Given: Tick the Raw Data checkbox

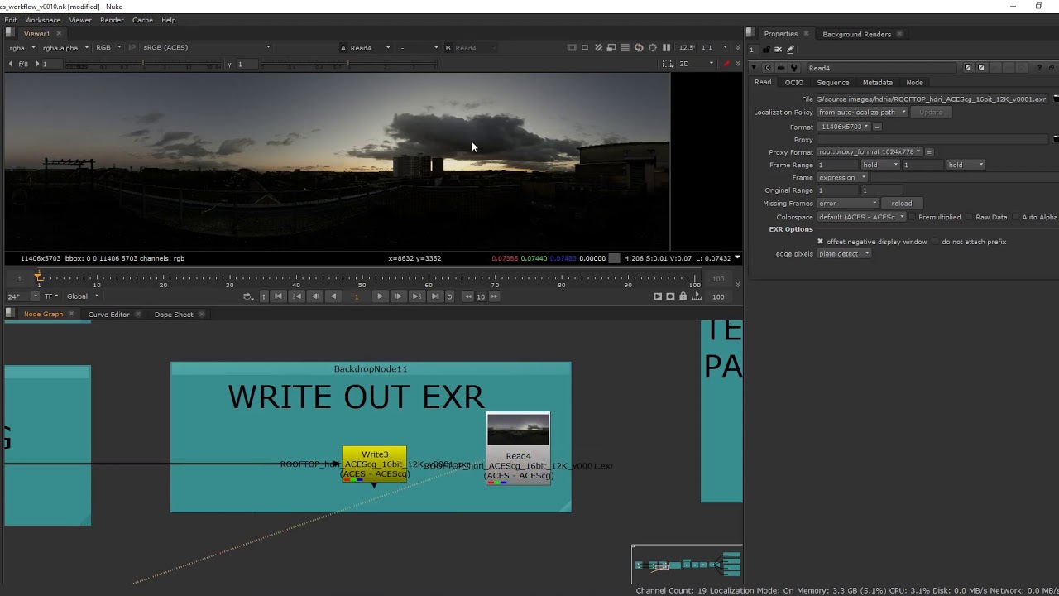Looking at the screenshot, I should [x=970, y=217].
